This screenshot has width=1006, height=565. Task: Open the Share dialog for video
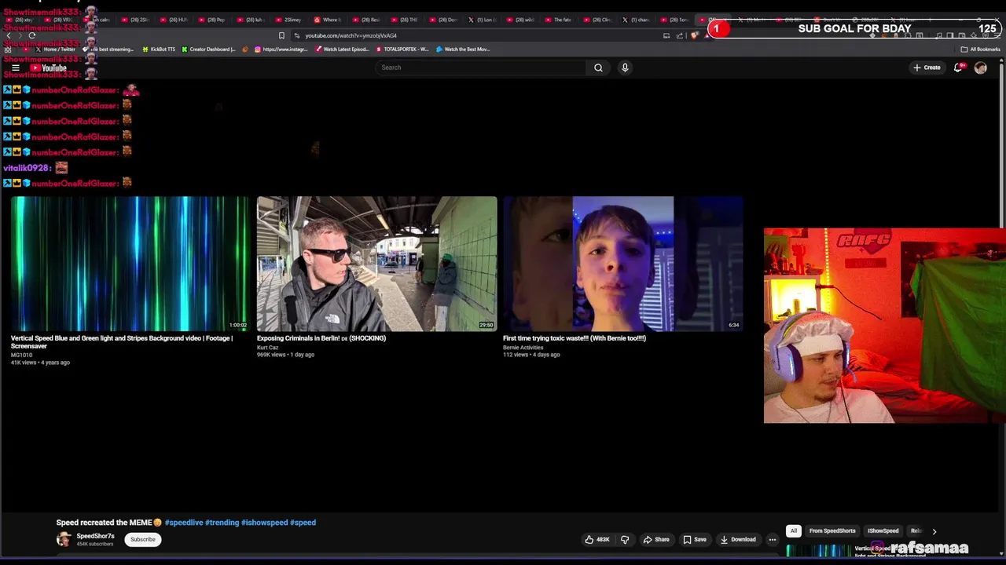coord(655,539)
